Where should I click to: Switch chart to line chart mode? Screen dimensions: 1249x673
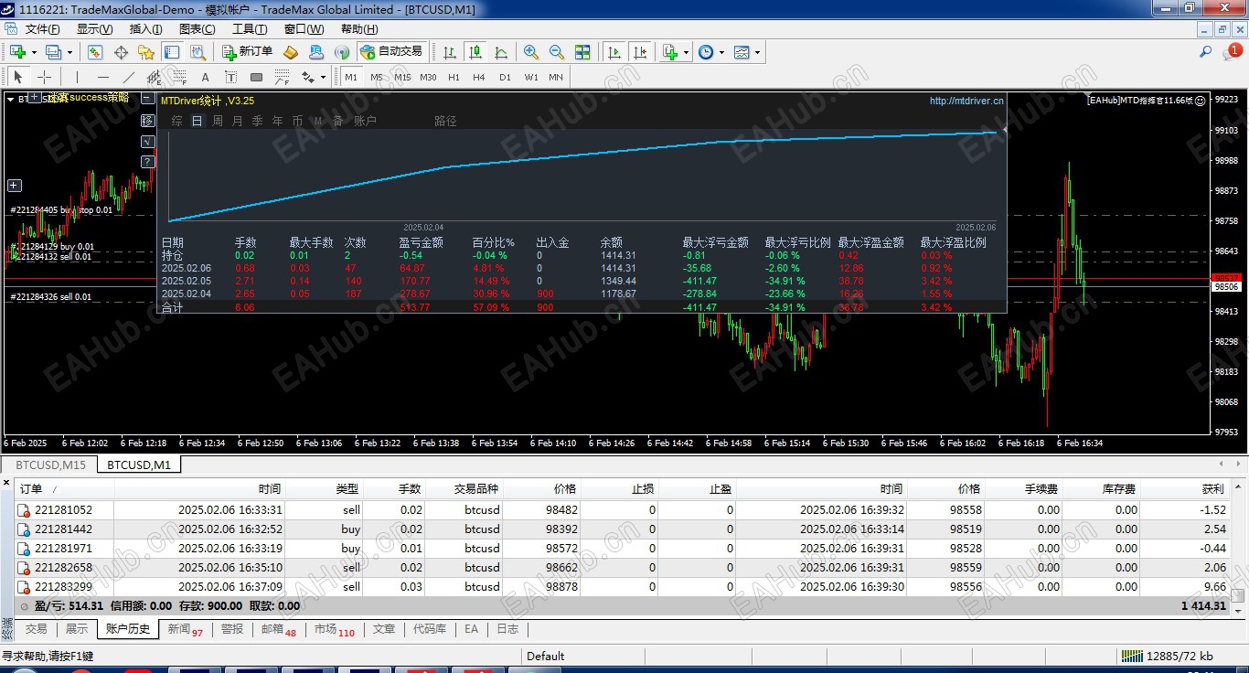pos(501,52)
